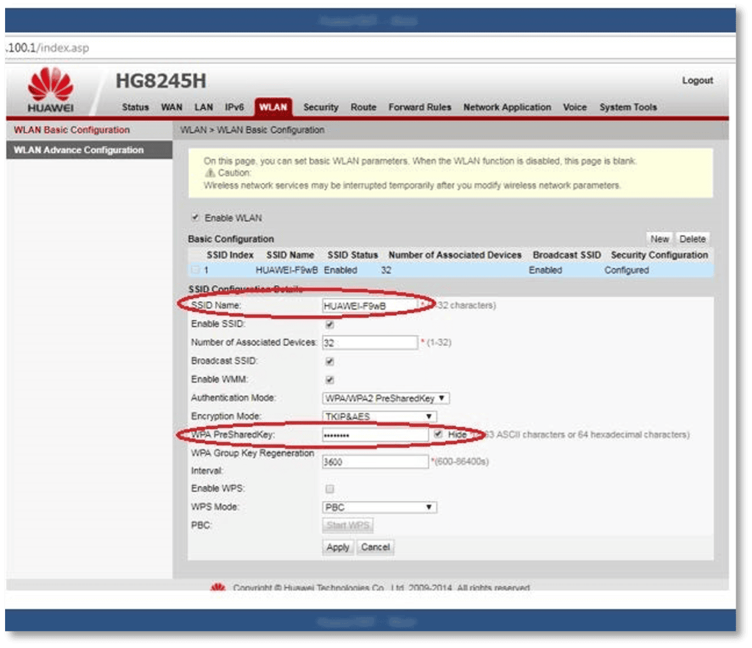Click New to add an SSID

click(x=659, y=239)
